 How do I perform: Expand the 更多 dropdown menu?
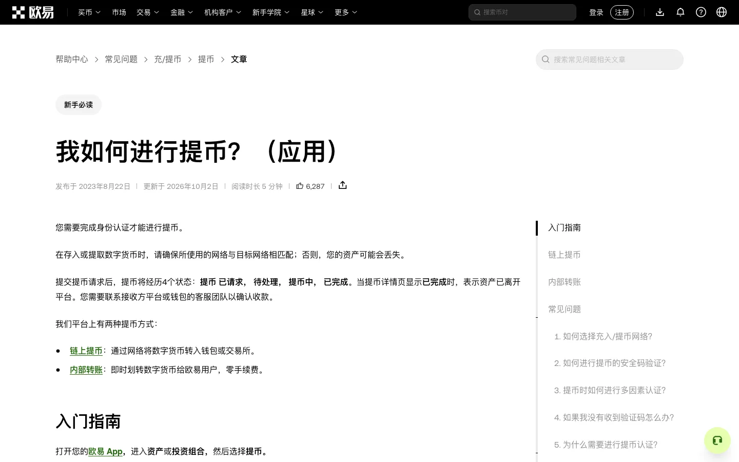(346, 12)
